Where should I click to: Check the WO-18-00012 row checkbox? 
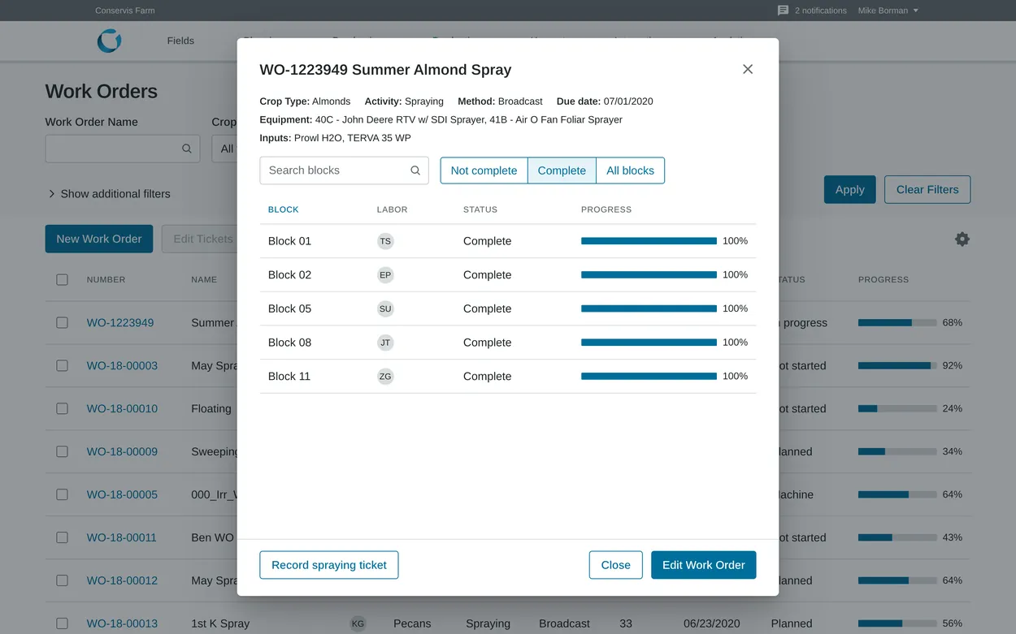pos(62,580)
